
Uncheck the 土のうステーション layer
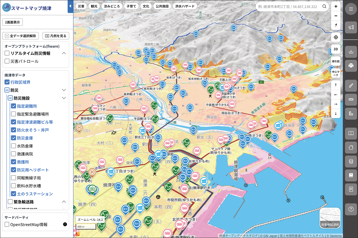pos(13,194)
